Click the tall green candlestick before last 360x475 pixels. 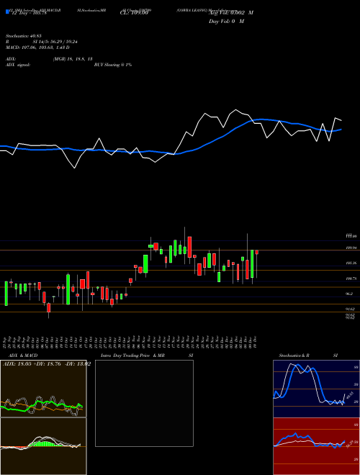click(x=252, y=264)
